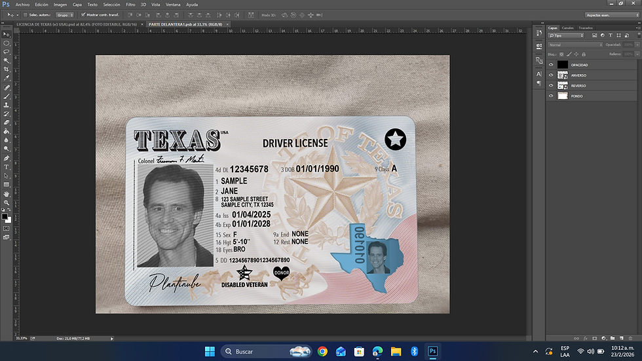Open the Move tool preset picker arrow
The height and width of the screenshot is (361, 642).
coord(17,15)
